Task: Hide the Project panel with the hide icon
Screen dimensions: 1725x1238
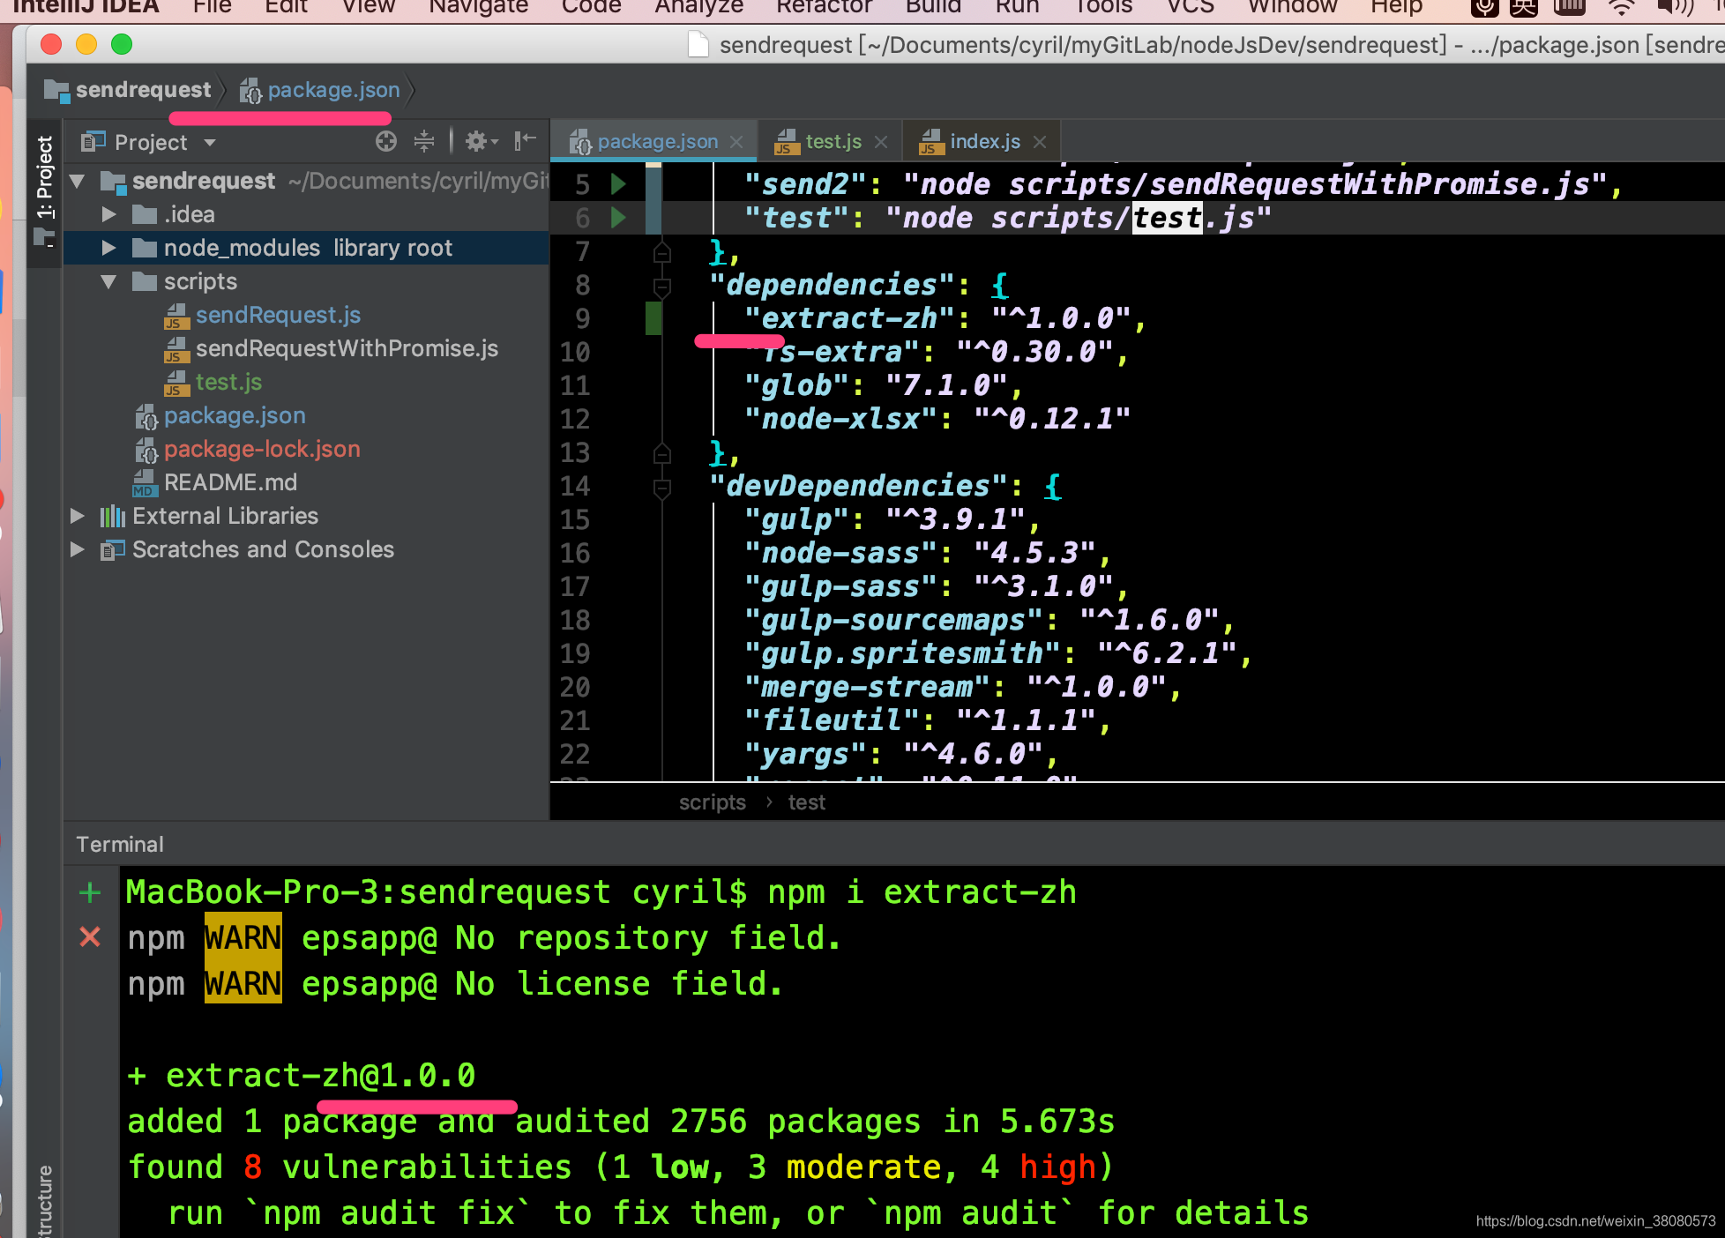Action: (x=526, y=140)
